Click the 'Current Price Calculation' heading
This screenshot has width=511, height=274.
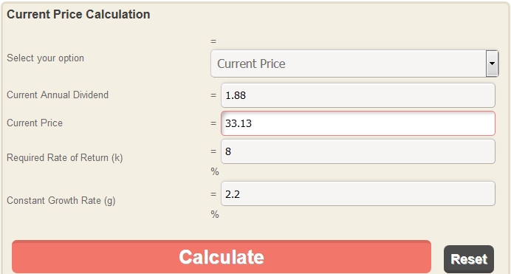78,14
